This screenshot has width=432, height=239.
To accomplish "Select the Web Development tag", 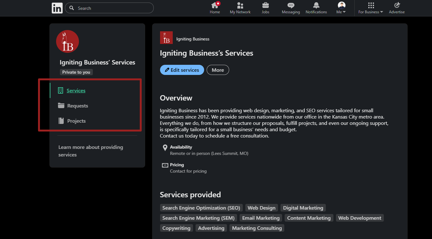I will [x=360, y=218].
